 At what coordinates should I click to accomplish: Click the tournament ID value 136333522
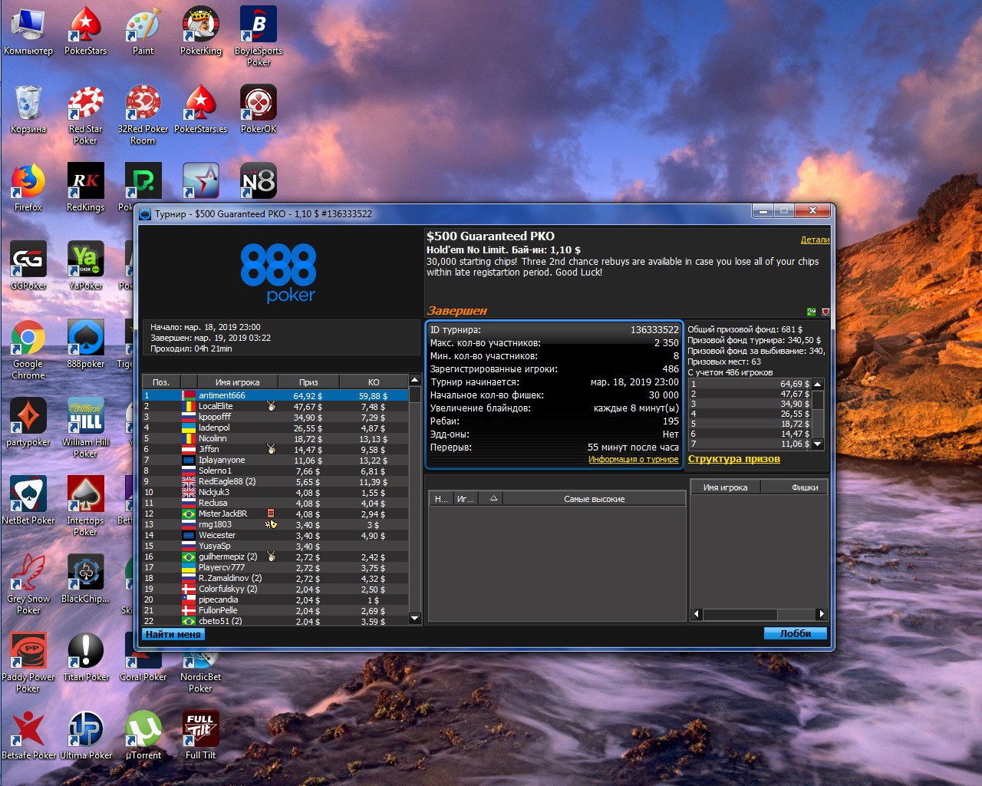click(654, 330)
